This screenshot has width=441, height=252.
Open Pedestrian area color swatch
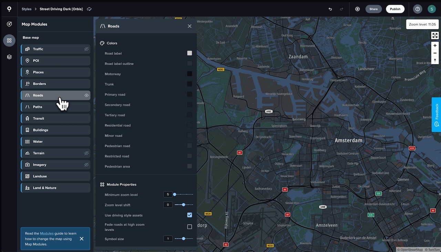click(189, 166)
